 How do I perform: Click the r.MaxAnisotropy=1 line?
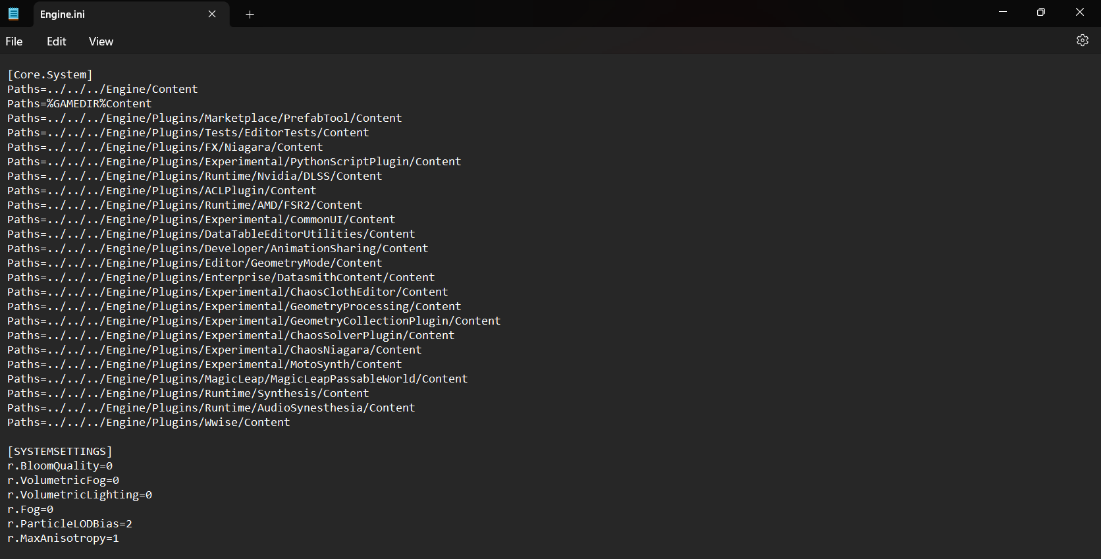pos(63,539)
